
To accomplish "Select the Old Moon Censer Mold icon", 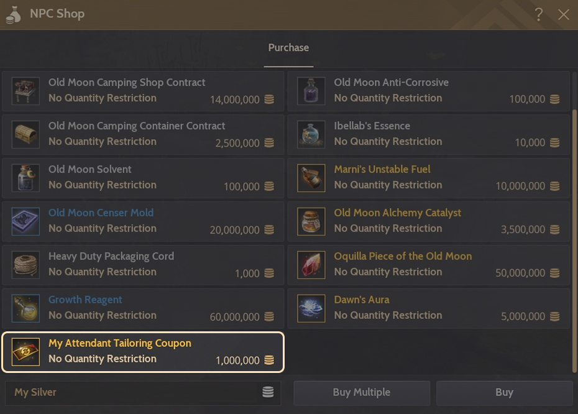I will 25,222.
